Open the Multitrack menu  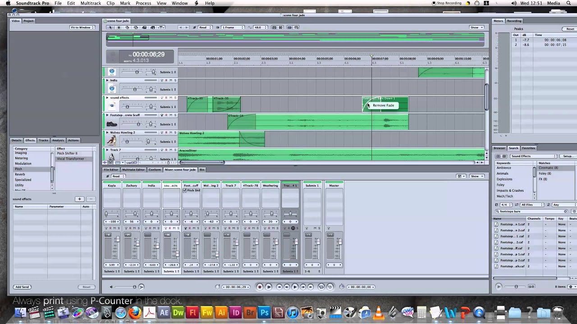(x=91, y=3)
